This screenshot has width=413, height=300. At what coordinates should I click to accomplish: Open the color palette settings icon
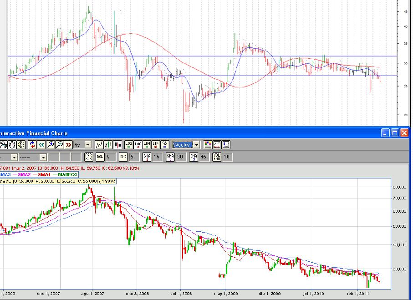[208, 145]
